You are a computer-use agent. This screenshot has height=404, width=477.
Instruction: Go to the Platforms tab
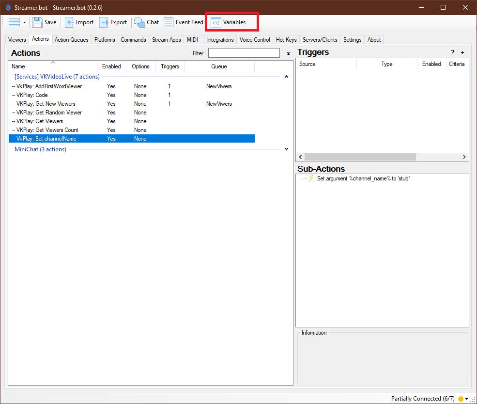105,40
